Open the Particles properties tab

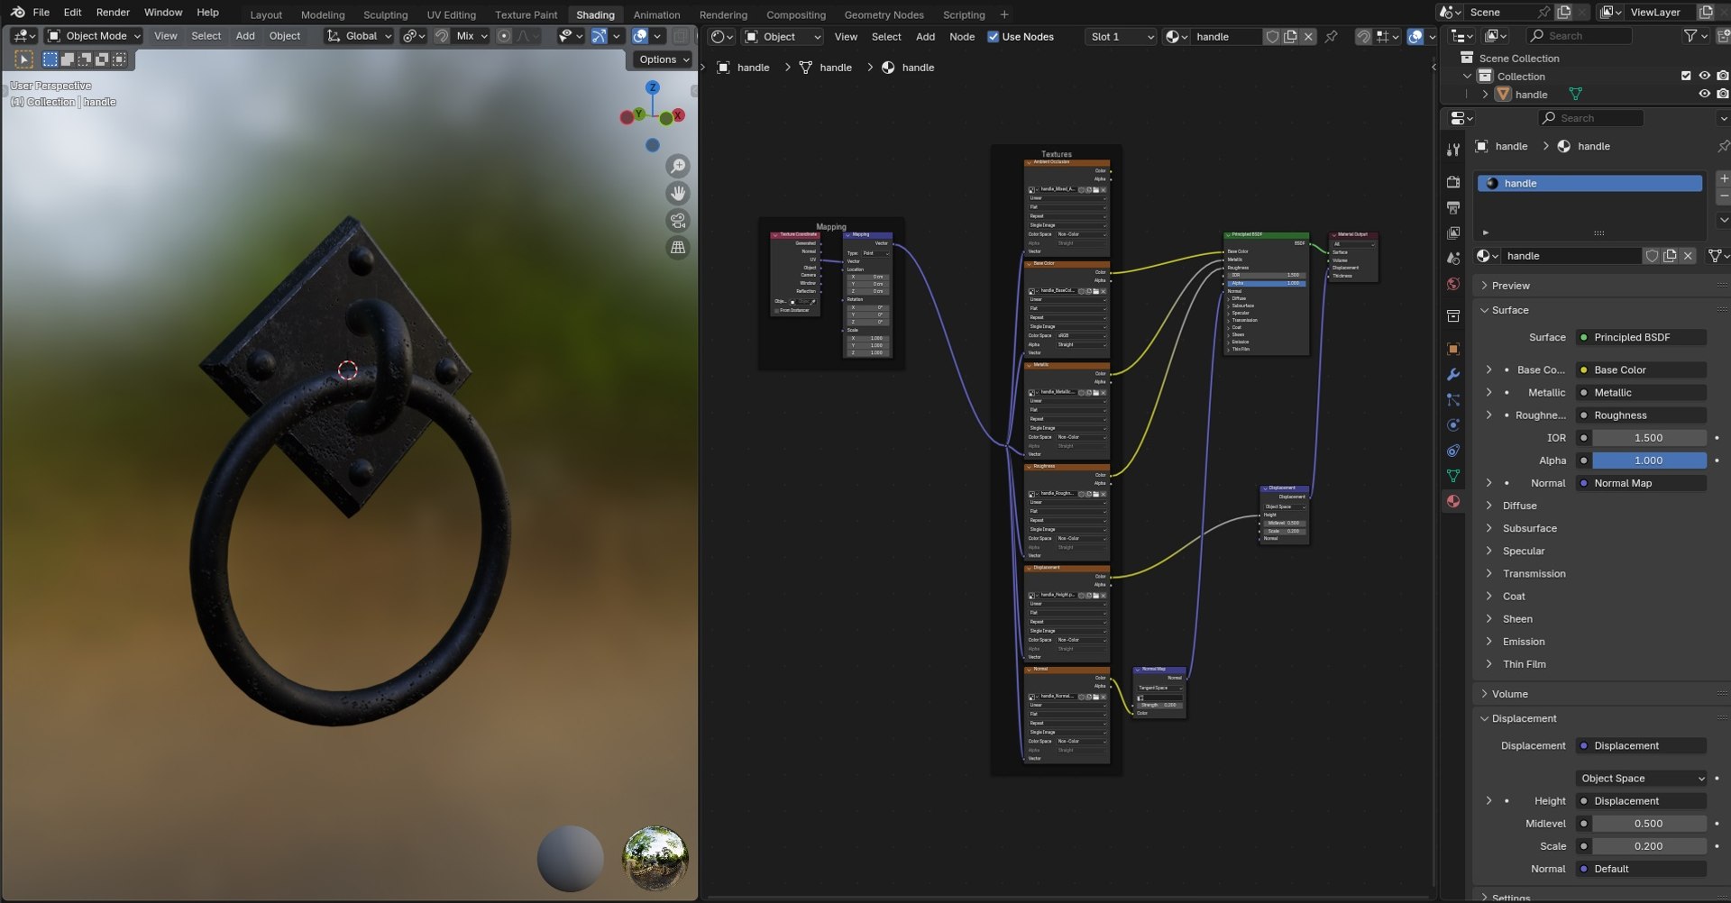click(1452, 399)
